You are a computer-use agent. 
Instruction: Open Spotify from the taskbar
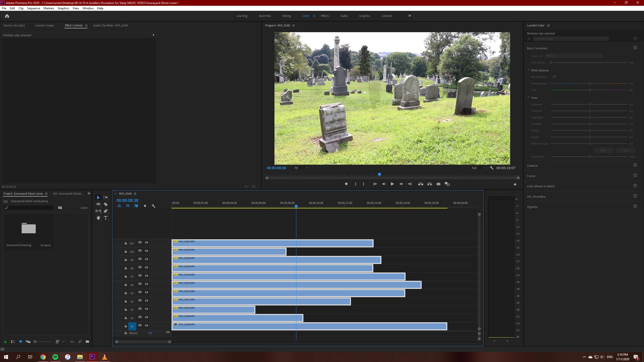coord(55,357)
